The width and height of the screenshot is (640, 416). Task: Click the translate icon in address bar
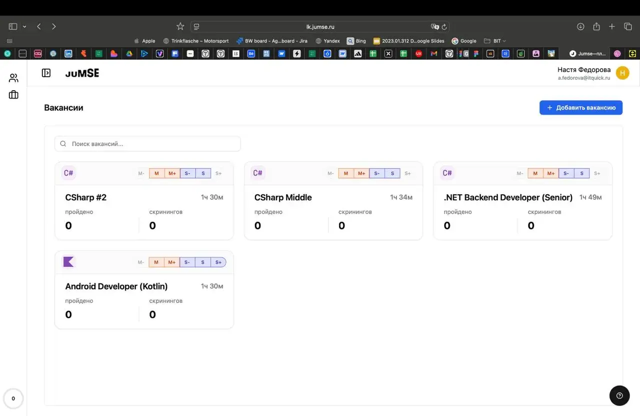tap(435, 27)
